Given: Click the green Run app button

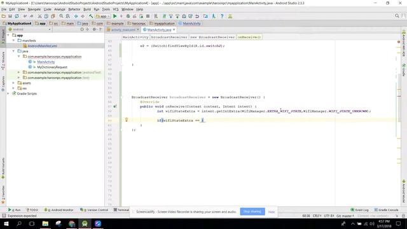Looking at the screenshot, I should click(114, 16).
